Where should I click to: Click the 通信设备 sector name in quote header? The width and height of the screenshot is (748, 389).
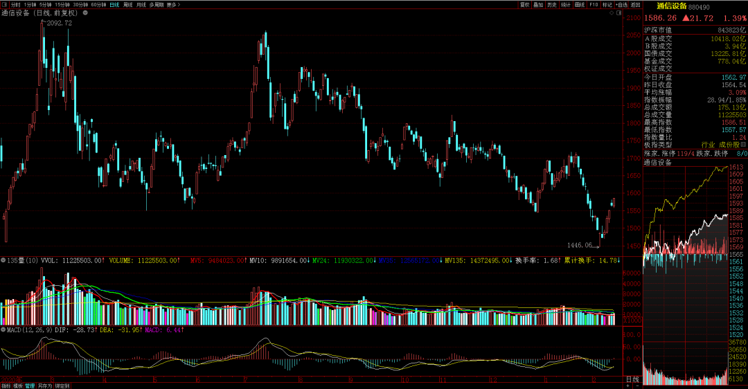(x=672, y=6)
